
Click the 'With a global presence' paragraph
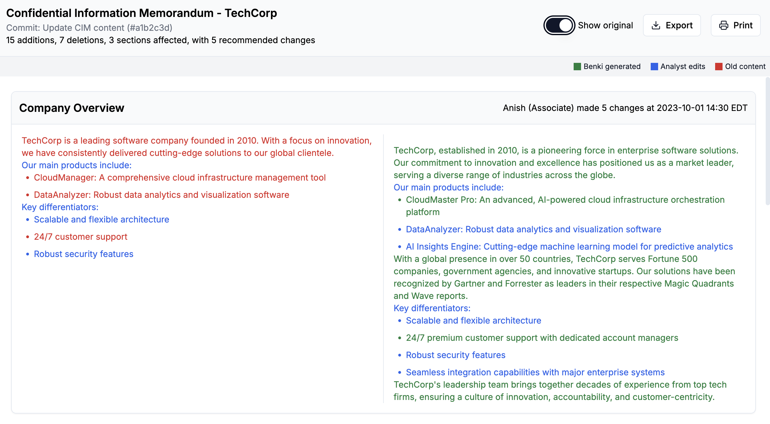coord(564,277)
